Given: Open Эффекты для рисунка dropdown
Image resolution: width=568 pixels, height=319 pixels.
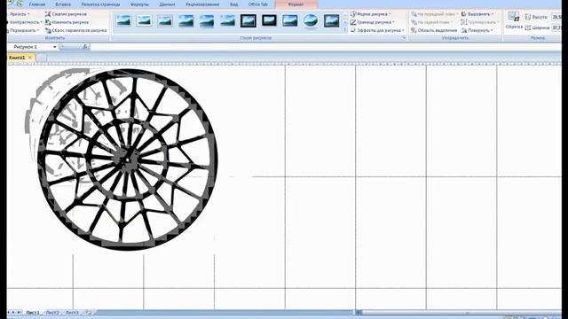Looking at the screenshot, I should point(377,30).
